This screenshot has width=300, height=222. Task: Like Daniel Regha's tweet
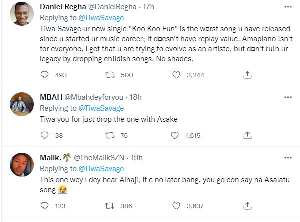point(176,75)
